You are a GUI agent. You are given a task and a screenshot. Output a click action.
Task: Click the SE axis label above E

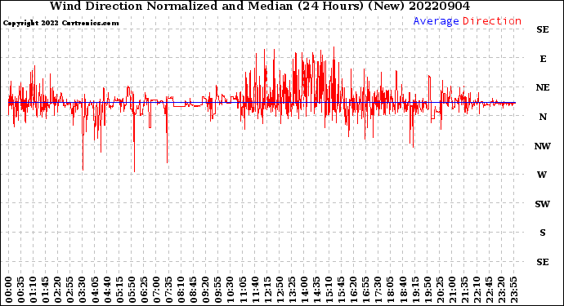[x=543, y=29]
